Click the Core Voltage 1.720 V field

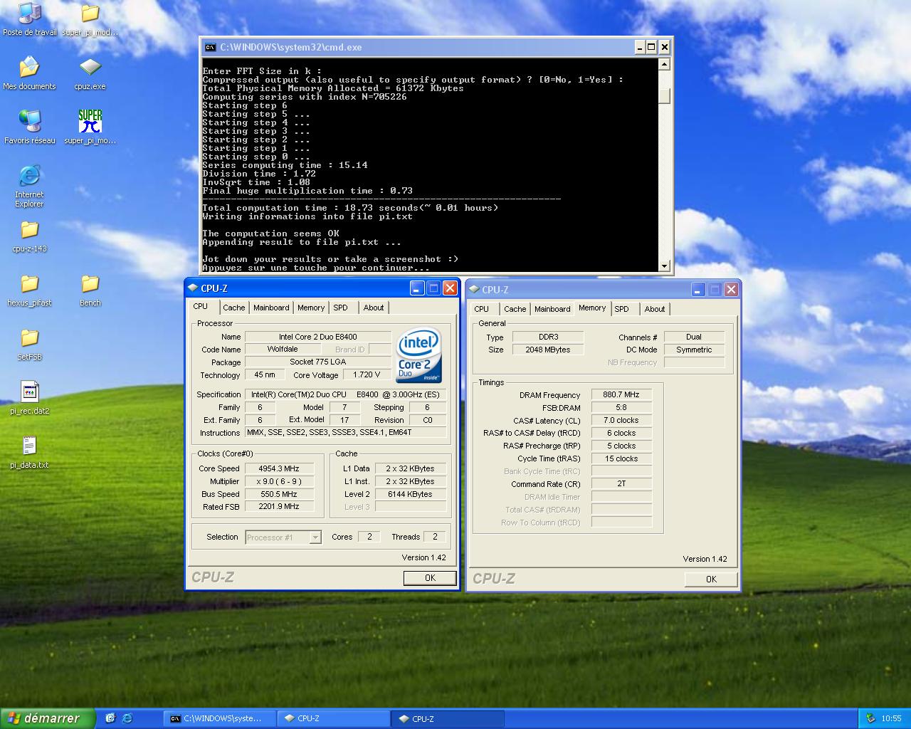pos(367,374)
